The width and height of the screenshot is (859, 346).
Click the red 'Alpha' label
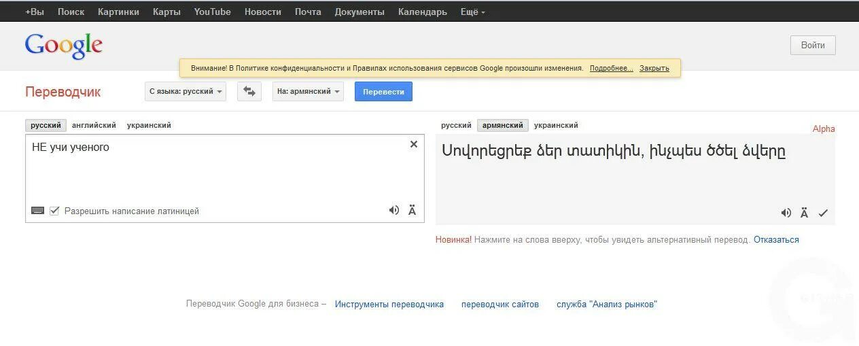click(824, 128)
